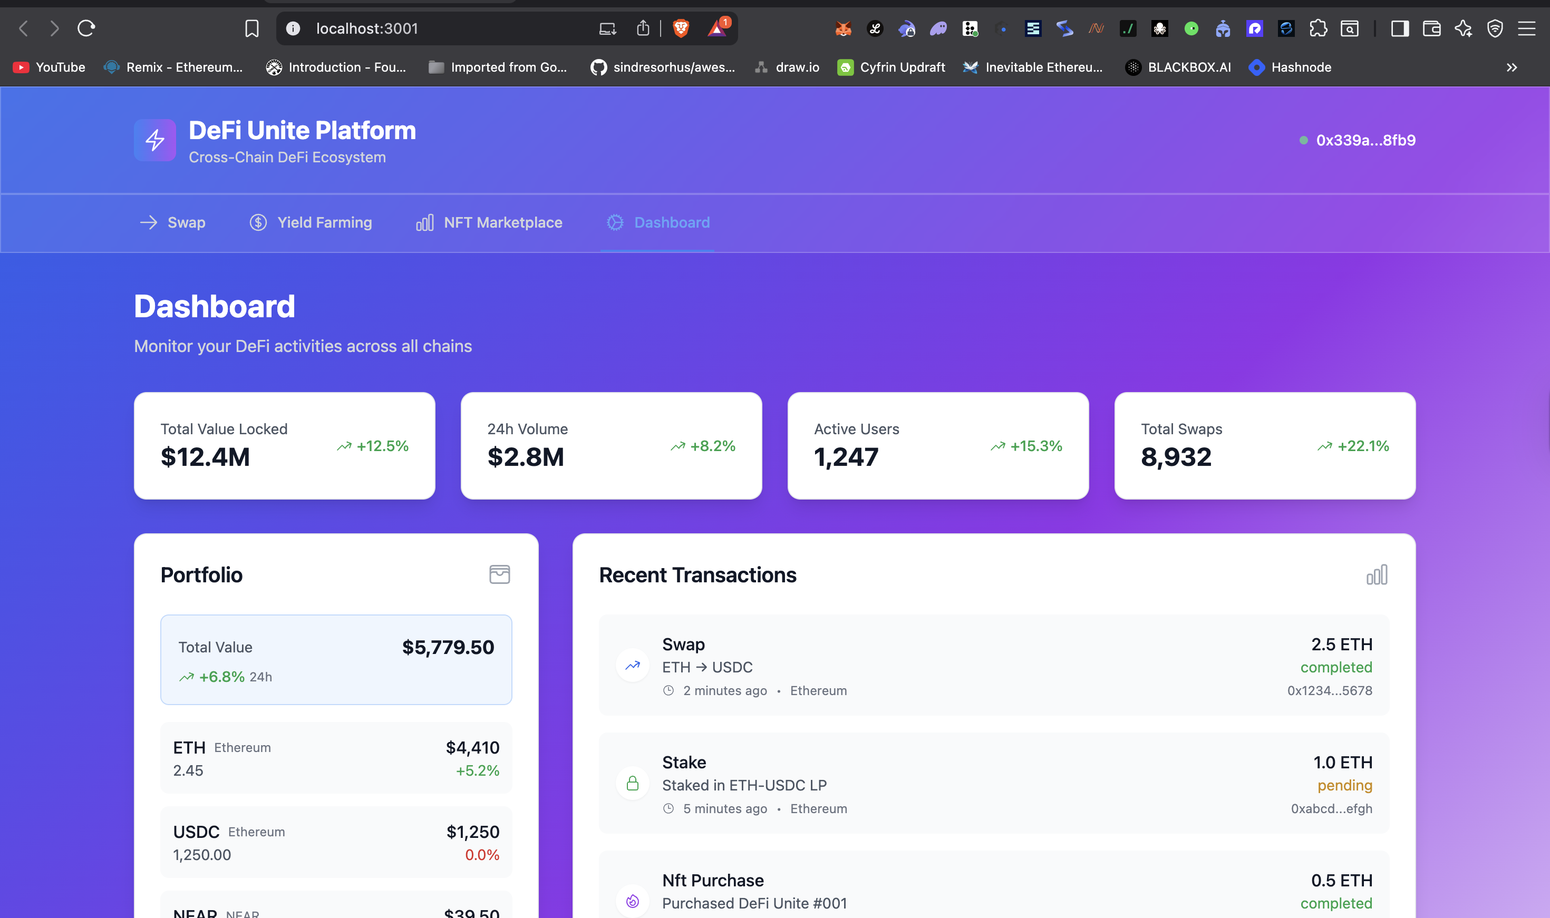Select the ETH Ethereum portfolio row
Image resolution: width=1550 pixels, height=918 pixels.
[336, 758]
